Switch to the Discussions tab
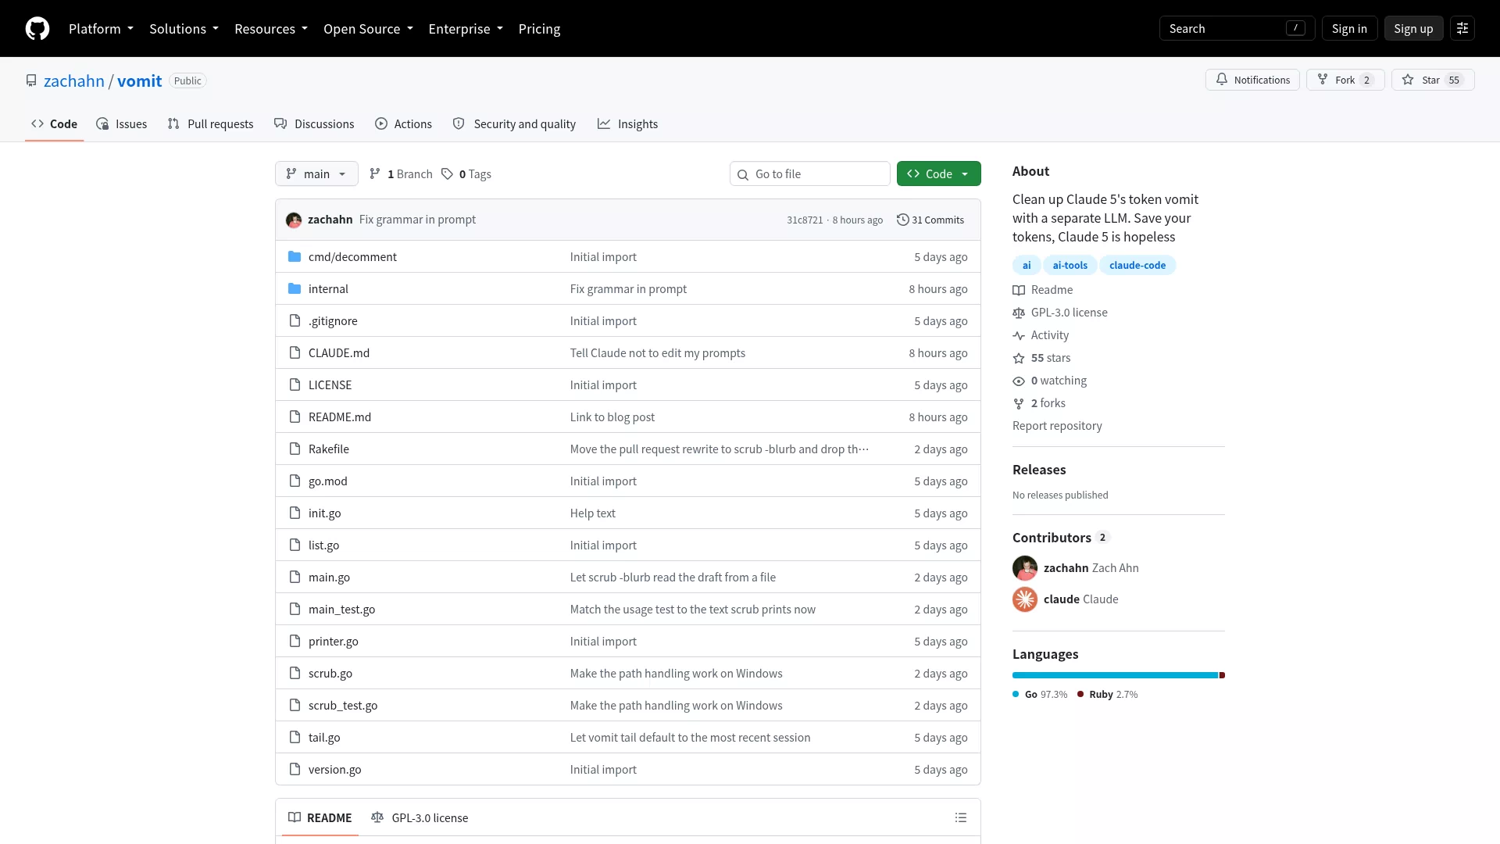The height and width of the screenshot is (844, 1500). (x=314, y=124)
